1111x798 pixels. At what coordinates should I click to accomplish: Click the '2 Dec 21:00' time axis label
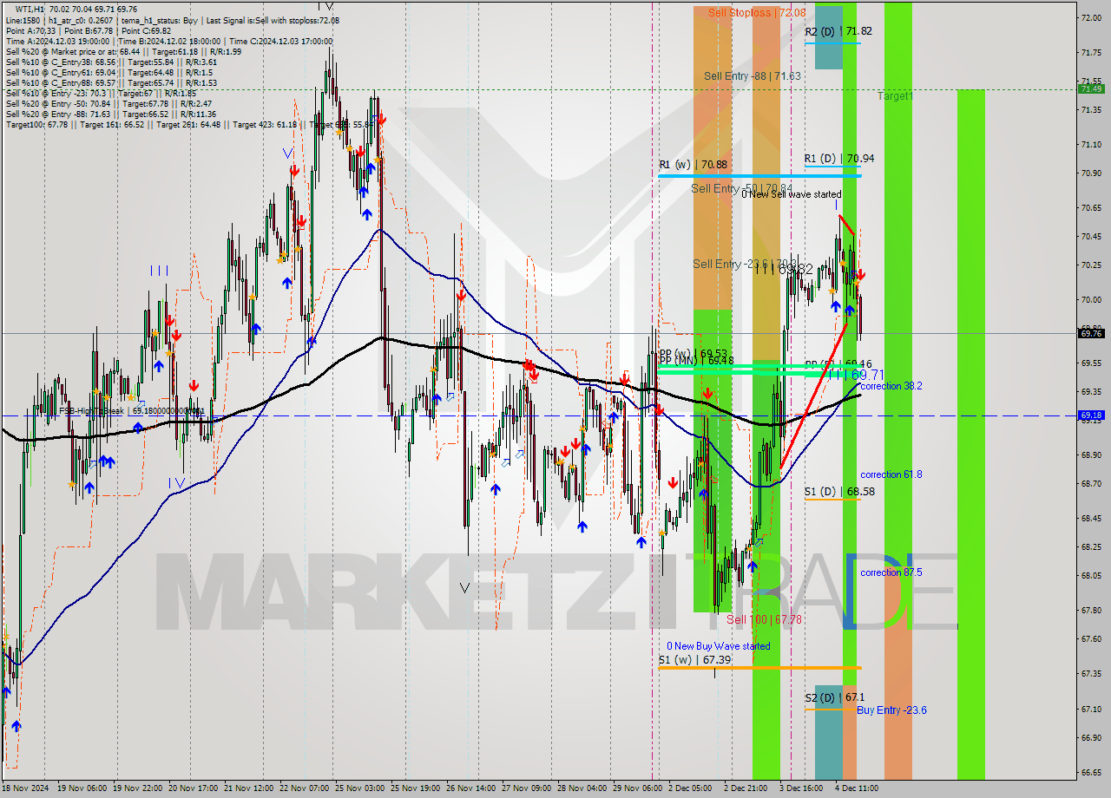[747, 788]
